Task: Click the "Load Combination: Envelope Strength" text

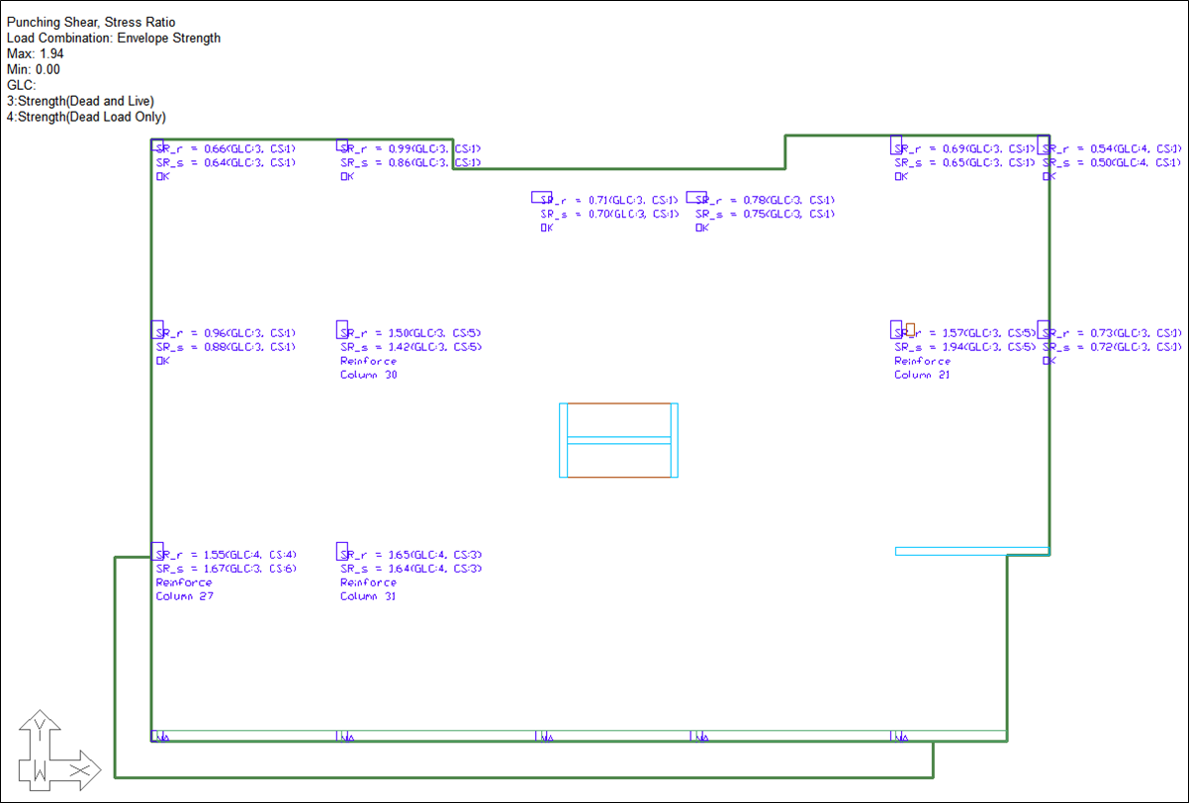Action: [114, 38]
